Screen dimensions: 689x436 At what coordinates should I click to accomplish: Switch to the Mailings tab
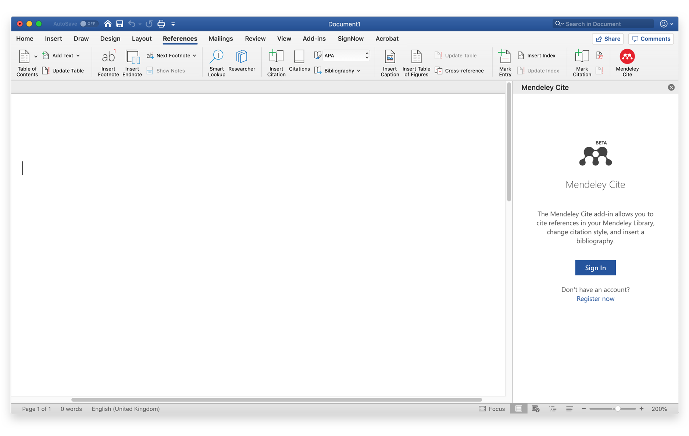tap(221, 39)
